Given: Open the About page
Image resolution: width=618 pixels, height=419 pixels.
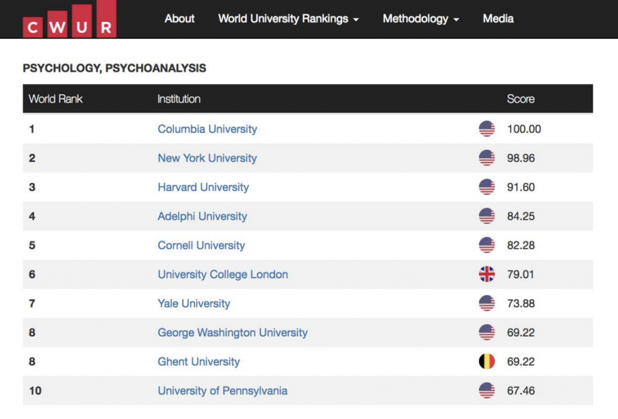Looking at the screenshot, I should coord(179,19).
